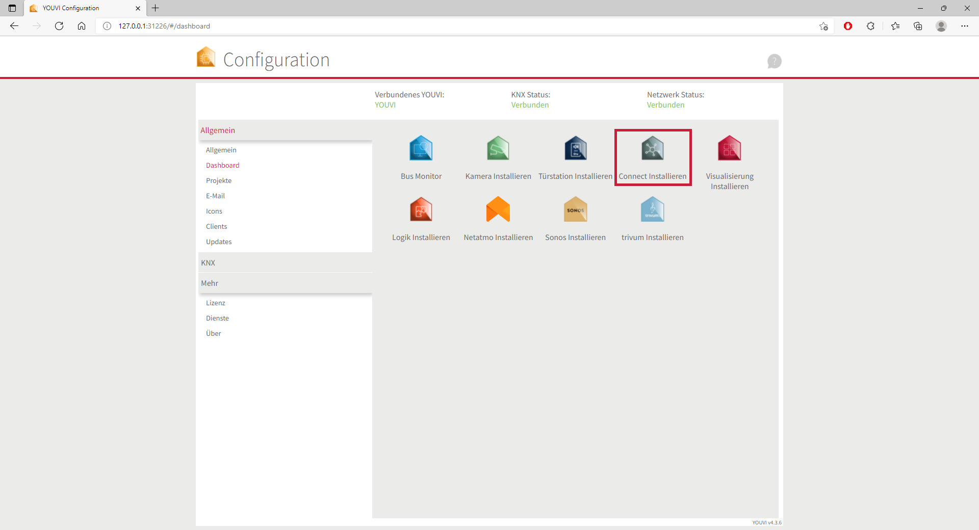Viewport: 979px width, 530px height.
Task: Open Dienste under Mehr
Action: [218, 318]
